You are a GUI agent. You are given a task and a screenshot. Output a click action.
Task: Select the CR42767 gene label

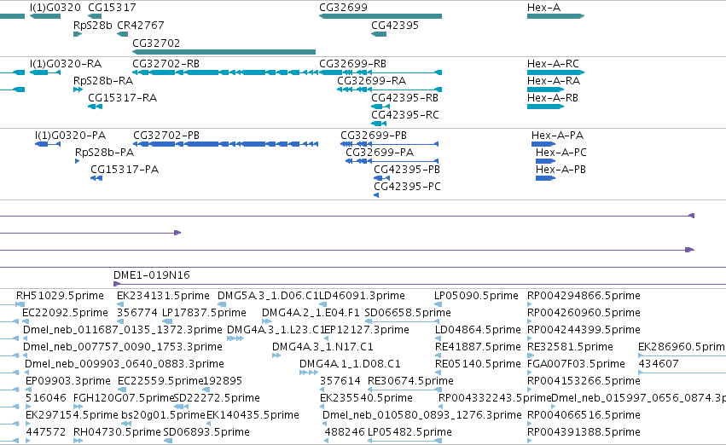pyautogui.click(x=140, y=25)
